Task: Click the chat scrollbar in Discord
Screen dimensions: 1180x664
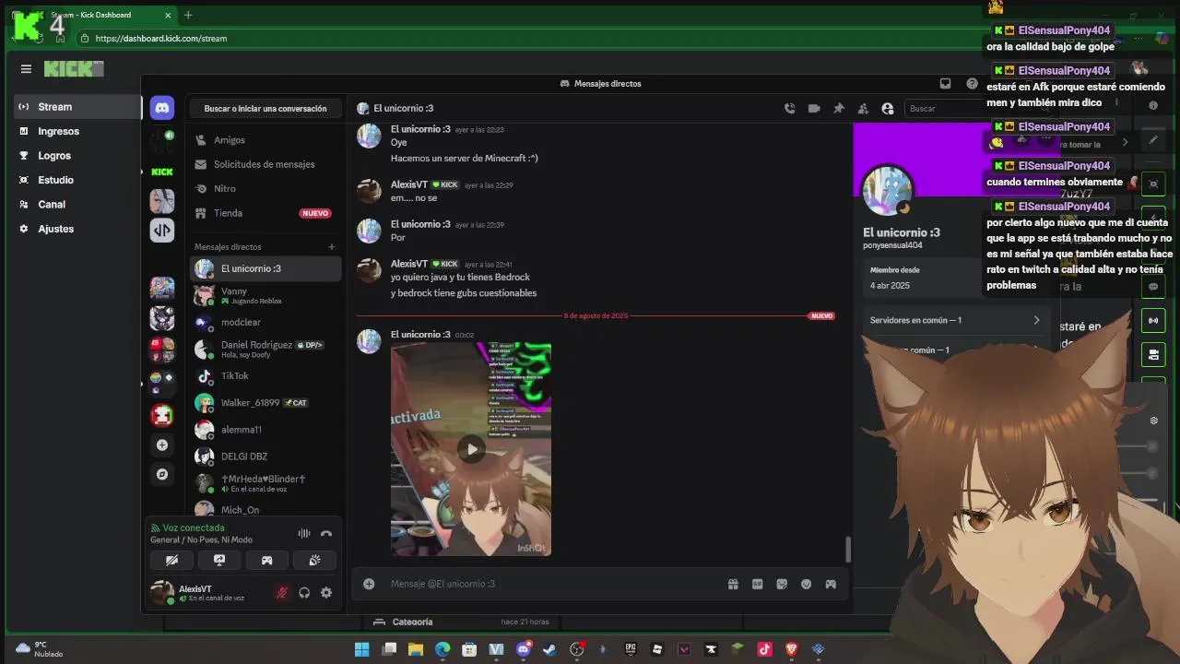Action: point(847,550)
